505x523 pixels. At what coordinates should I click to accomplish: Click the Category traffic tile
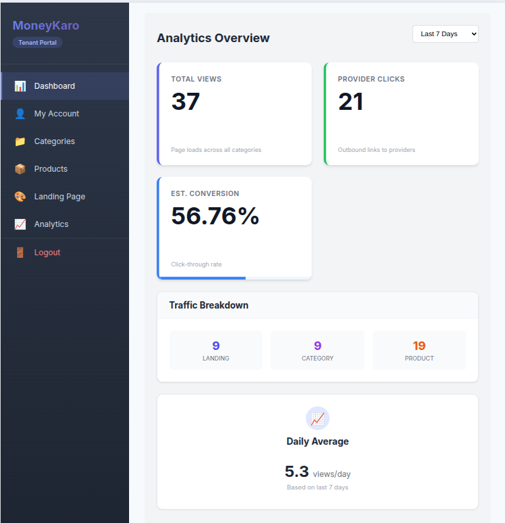[x=317, y=350]
